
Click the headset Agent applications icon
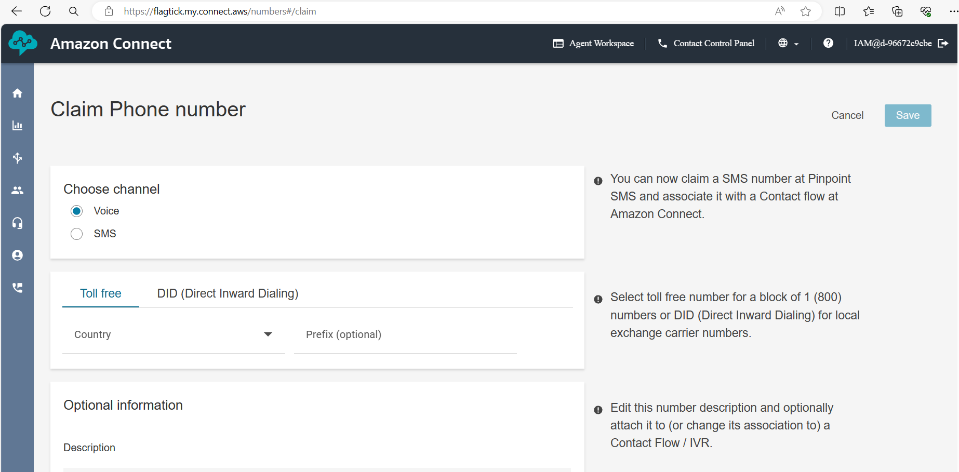[x=17, y=223]
